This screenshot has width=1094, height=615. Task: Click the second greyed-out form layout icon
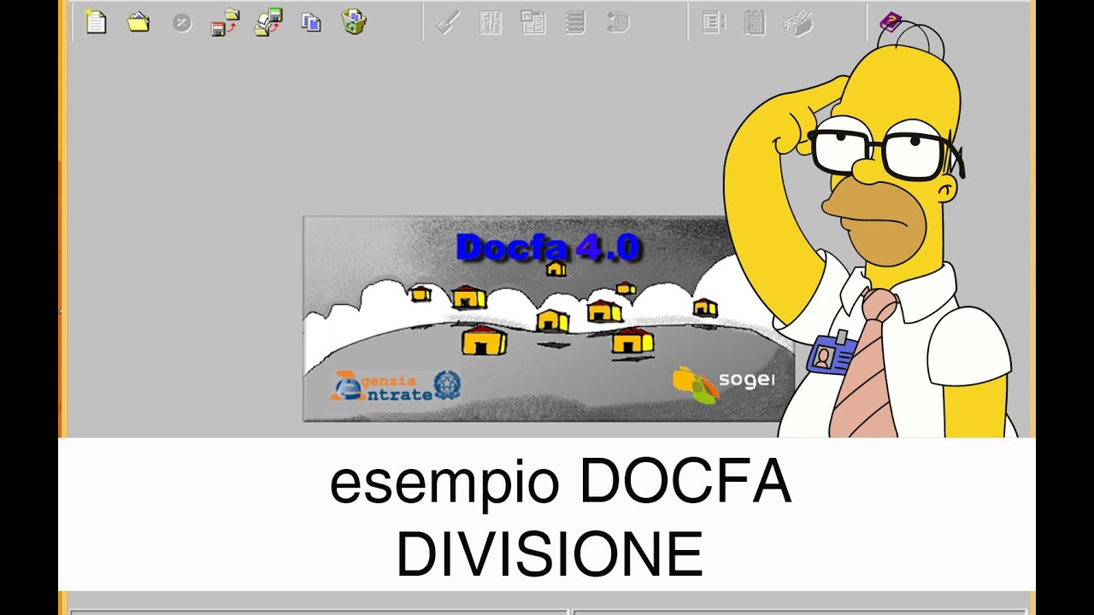533,23
